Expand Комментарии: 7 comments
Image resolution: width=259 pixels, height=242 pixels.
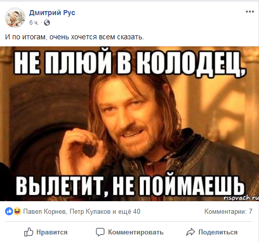point(228,211)
